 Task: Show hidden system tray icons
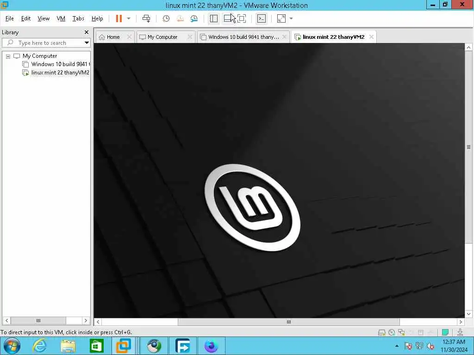pyautogui.click(x=397, y=346)
